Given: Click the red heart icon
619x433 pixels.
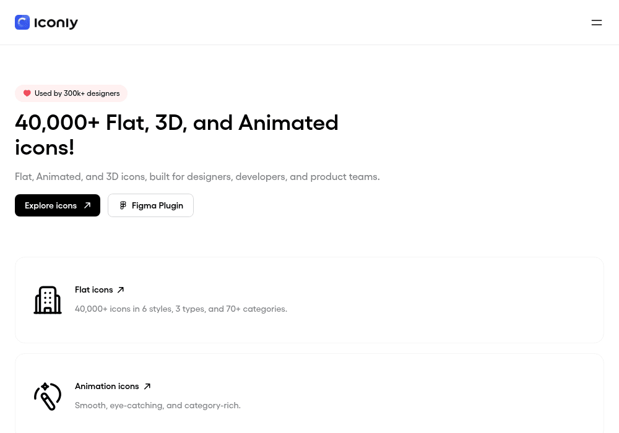Looking at the screenshot, I should 27,93.
